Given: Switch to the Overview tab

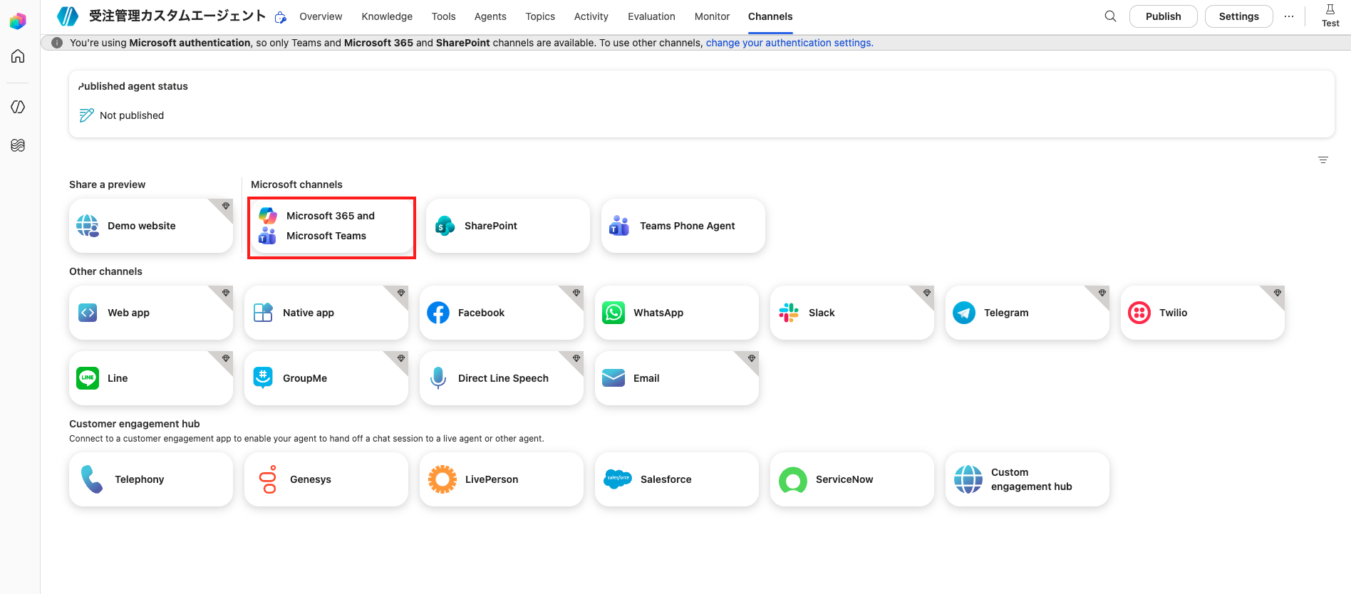Looking at the screenshot, I should pos(321,16).
